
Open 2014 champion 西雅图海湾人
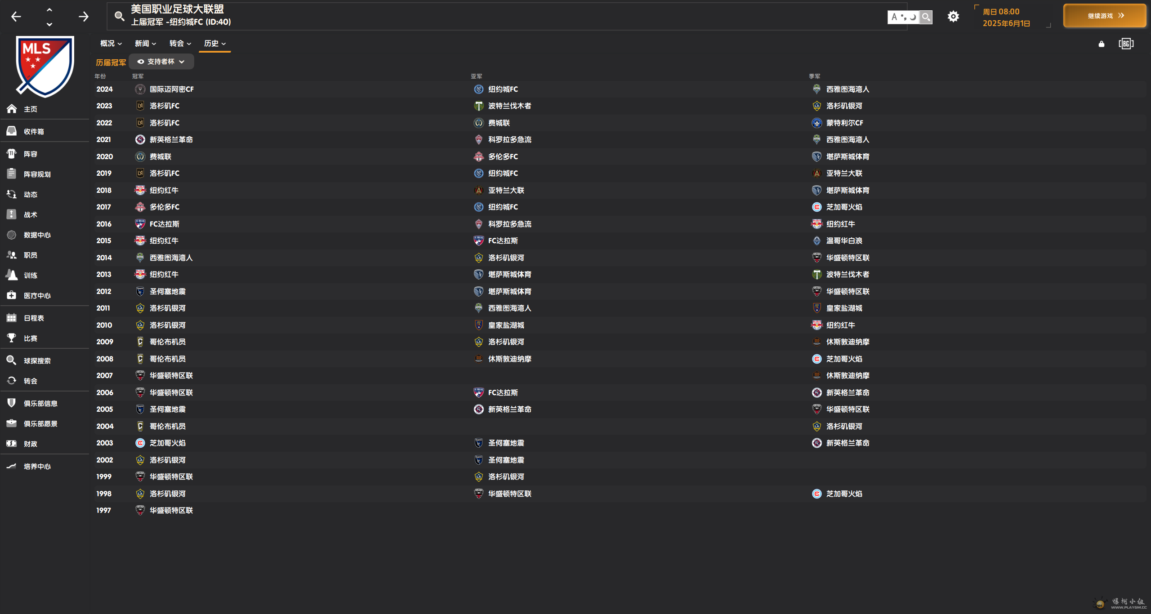(x=171, y=258)
